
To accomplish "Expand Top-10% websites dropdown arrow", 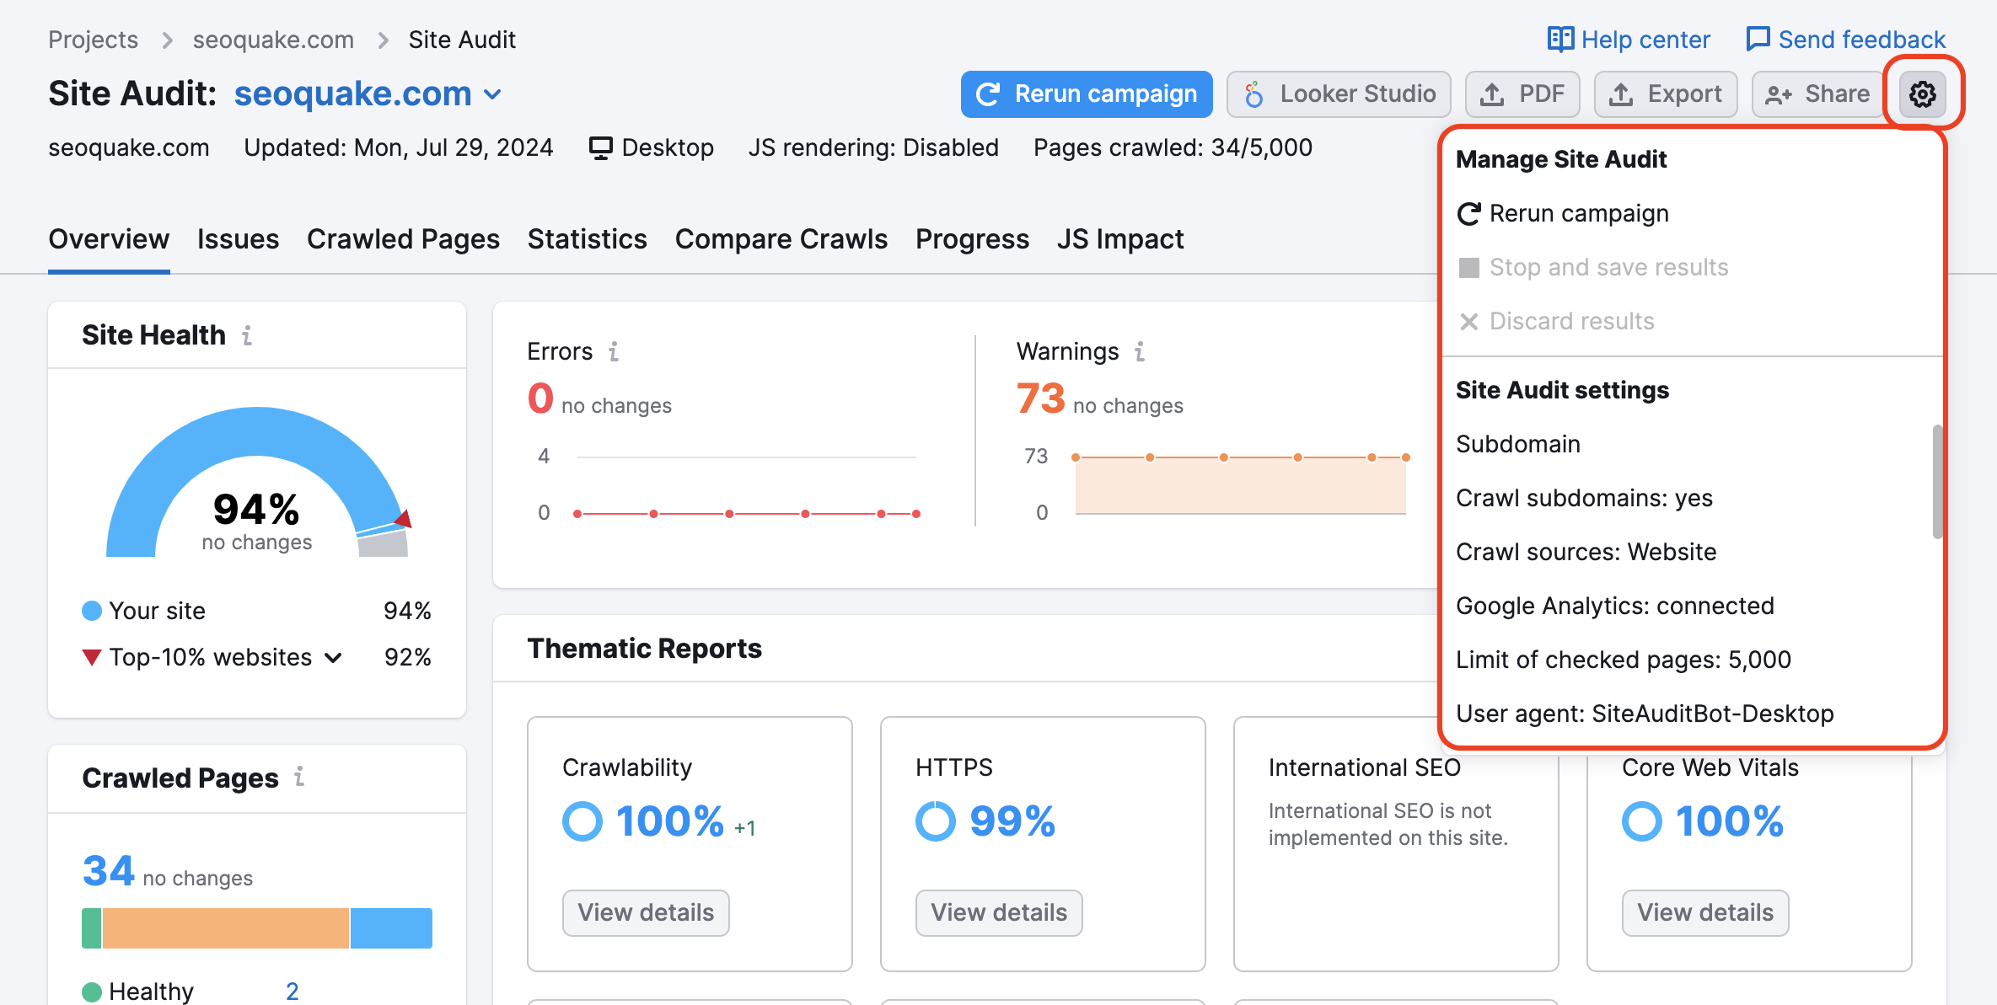I will [334, 658].
